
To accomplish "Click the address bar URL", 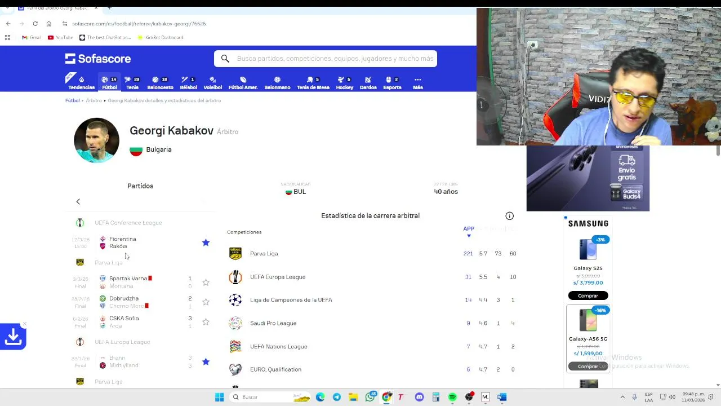I will 139,24.
